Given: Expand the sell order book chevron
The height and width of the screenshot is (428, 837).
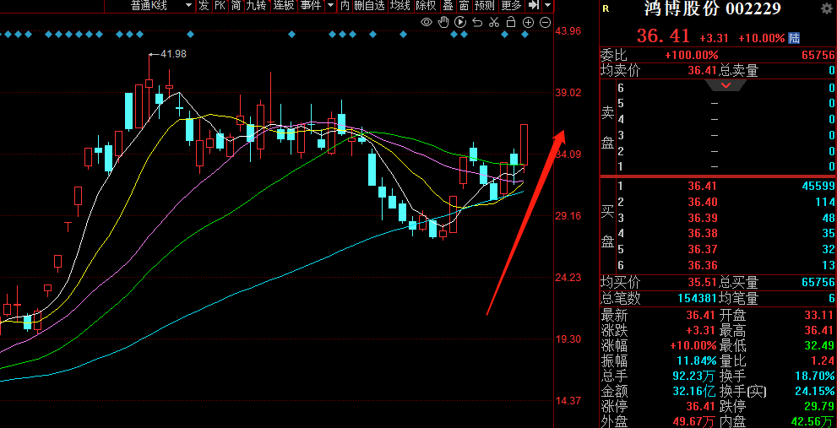Looking at the screenshot, I should (x=726, y=86).
